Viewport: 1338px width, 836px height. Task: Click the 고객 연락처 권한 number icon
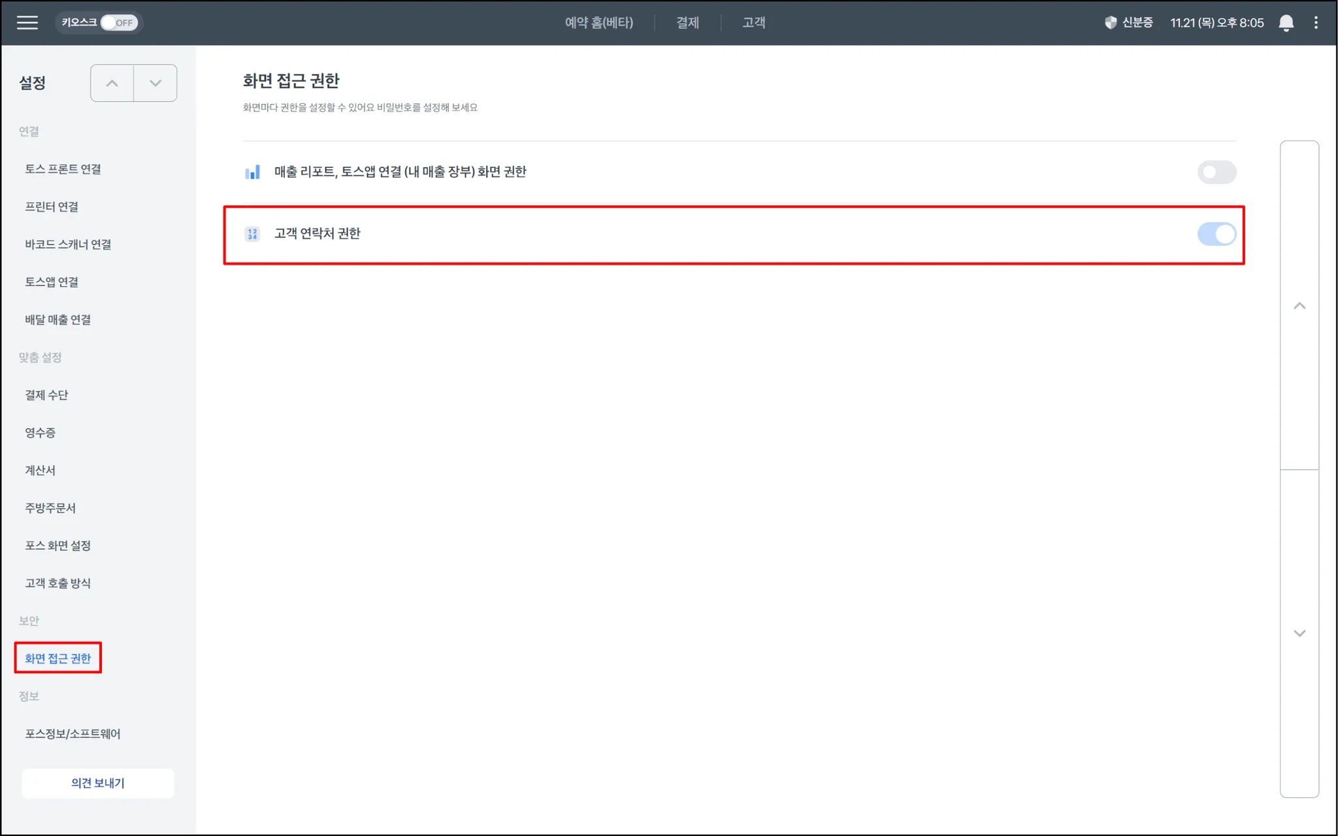tap(252, 234)
